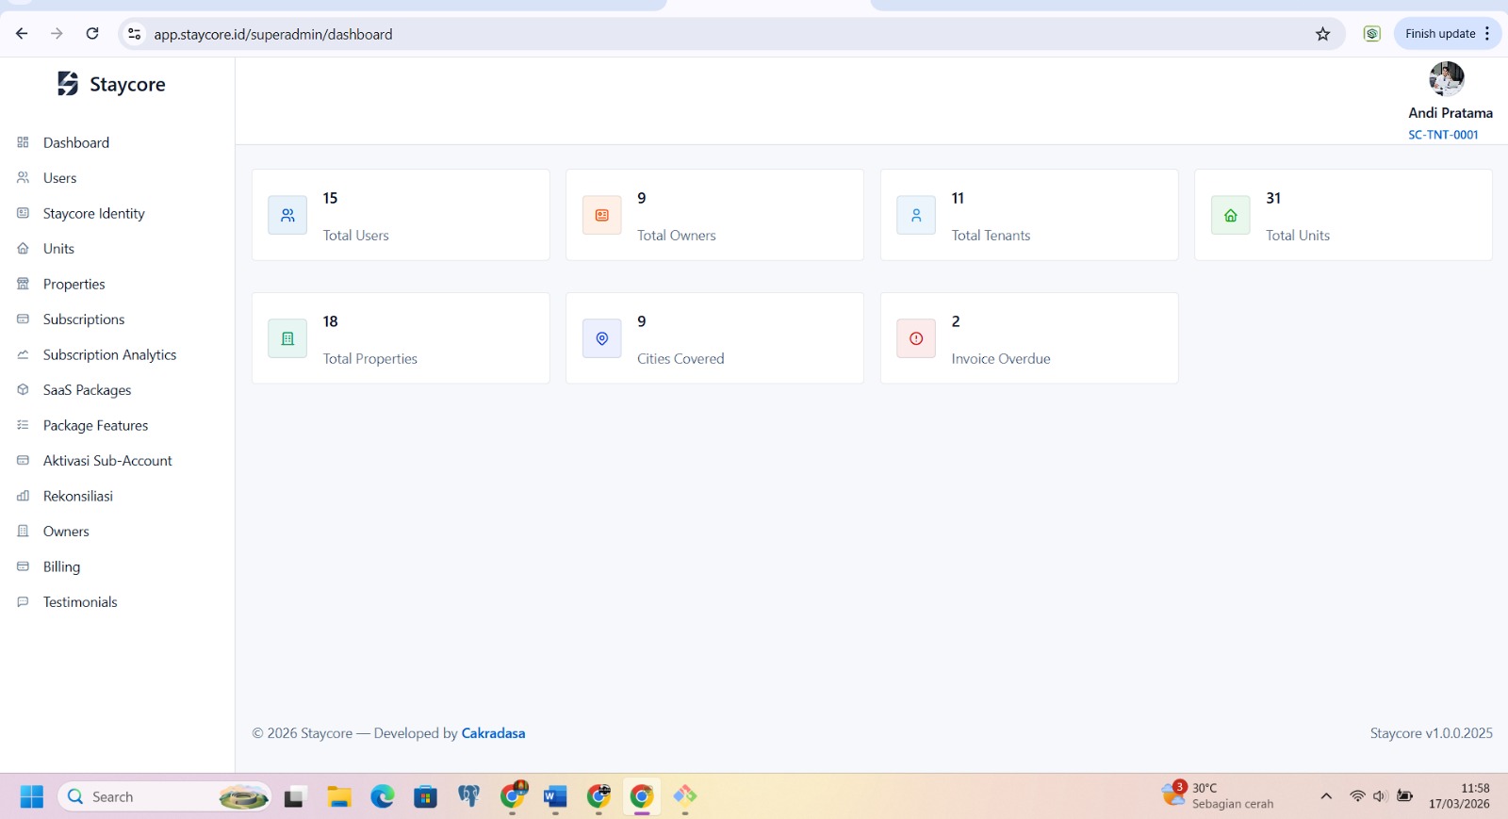Click the "Cities Covered" label
Screen dimensions: 1508x819
coord(680,359)
